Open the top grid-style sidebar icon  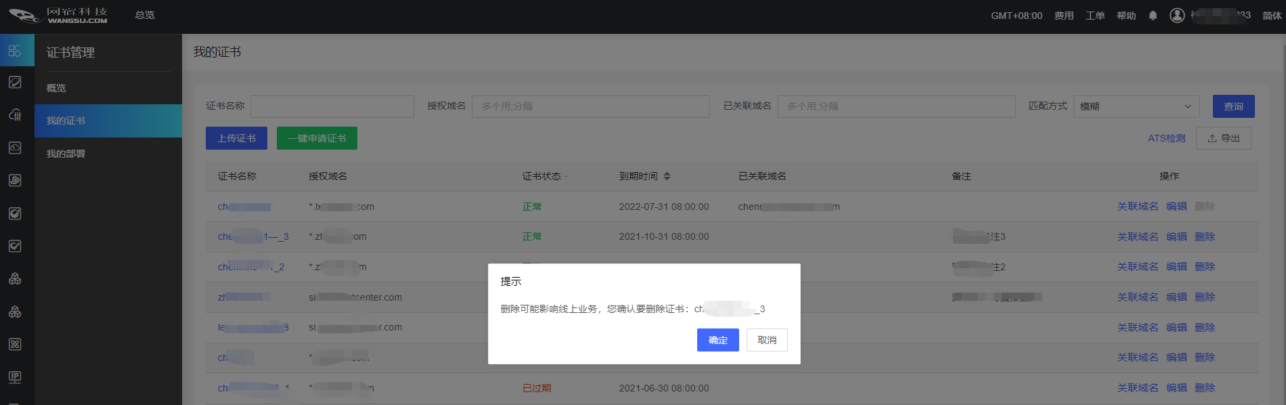15,51
